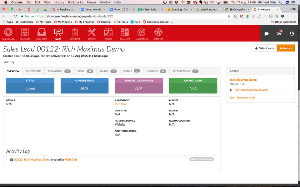The width and height of the screenshot is (300, 187).
Task: Switch to the Overview tab
Action: (13, 71)
